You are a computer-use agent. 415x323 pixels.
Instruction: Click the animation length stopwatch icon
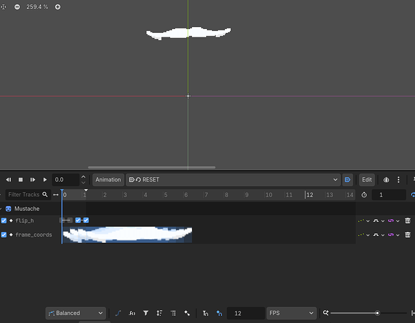pos(364,195)
